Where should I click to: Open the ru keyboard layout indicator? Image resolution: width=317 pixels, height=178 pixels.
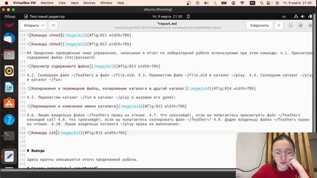[x=284, y=16]
